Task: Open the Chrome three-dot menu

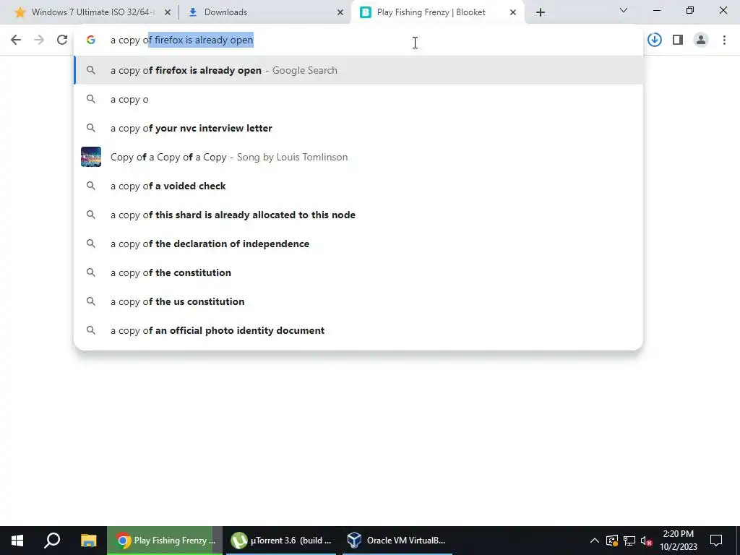Action: click(x=724, y=40)
